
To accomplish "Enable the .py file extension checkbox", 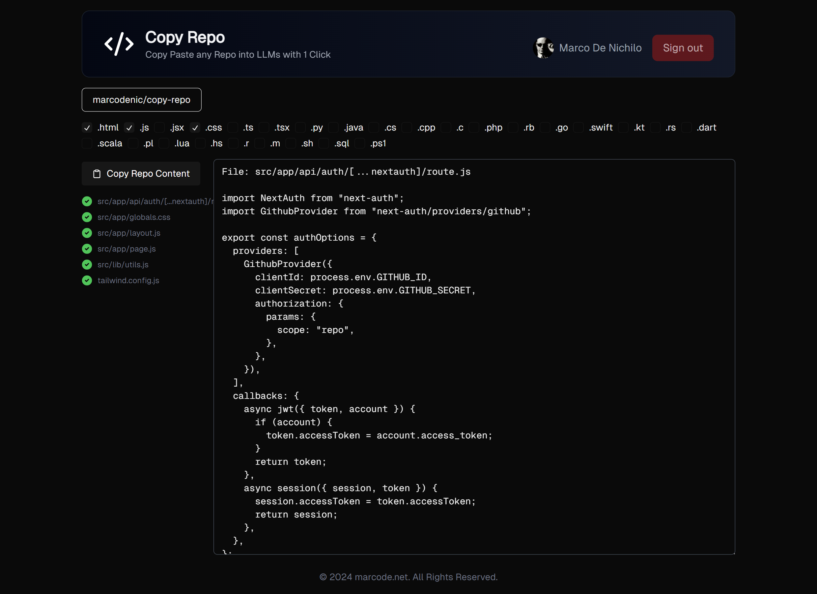I will [300, 128].
